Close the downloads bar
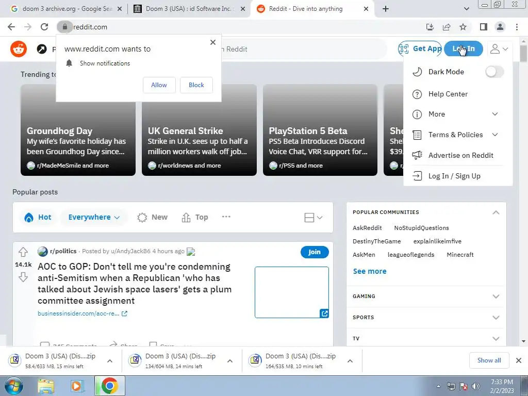528x396 pixels. coord(519,360)
